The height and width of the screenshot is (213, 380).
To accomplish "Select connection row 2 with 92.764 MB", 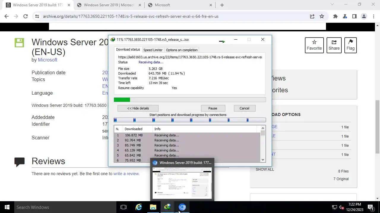I will (187, 140).
